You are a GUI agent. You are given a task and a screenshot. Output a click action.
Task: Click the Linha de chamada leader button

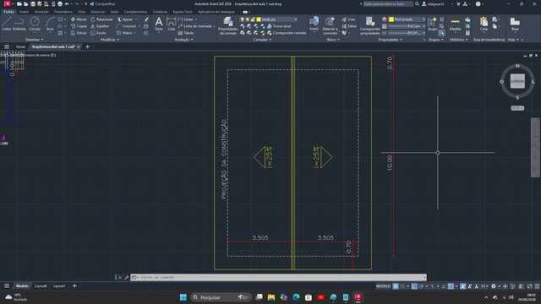(x=195, y=26)
